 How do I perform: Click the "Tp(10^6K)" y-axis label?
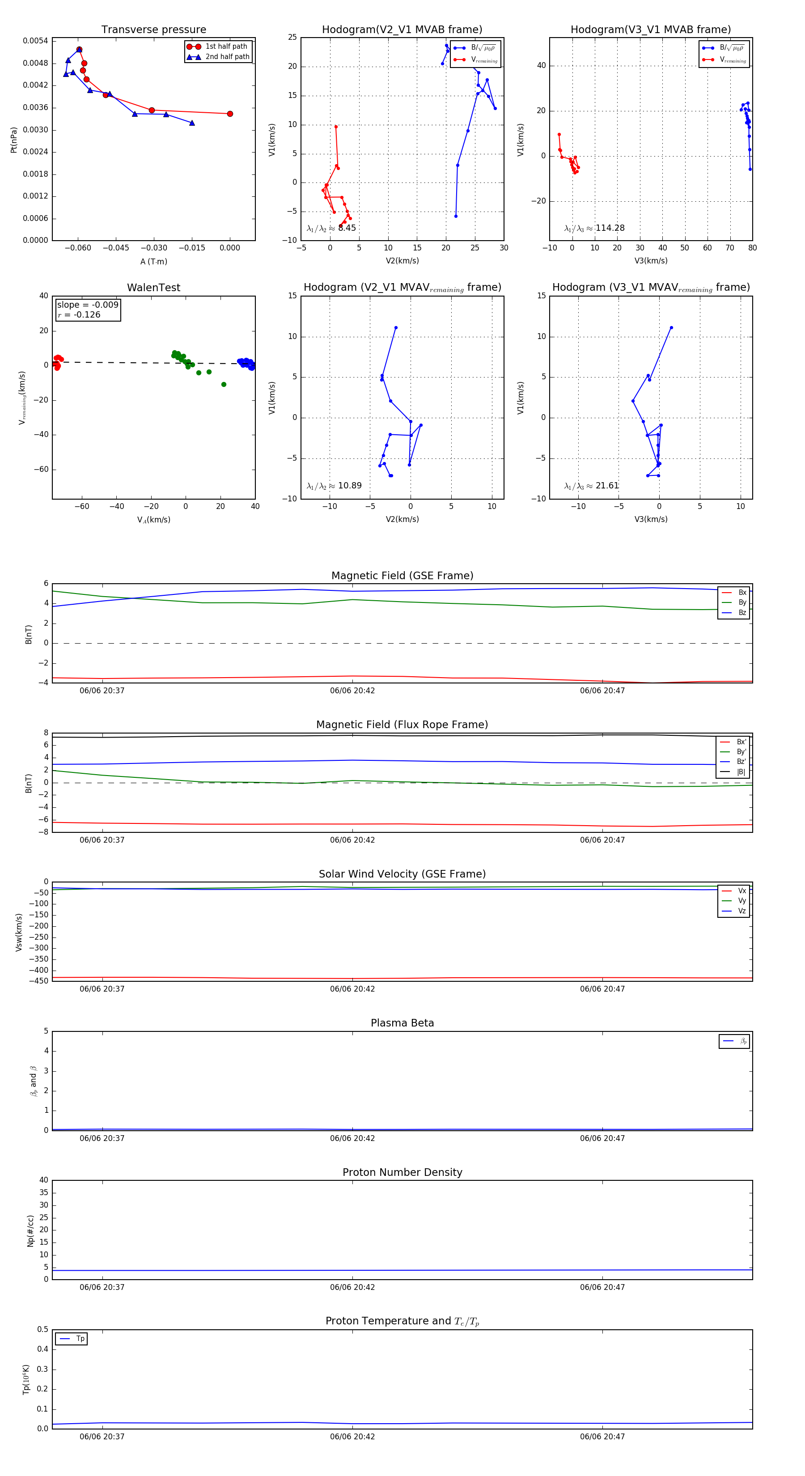(26, 1379)
